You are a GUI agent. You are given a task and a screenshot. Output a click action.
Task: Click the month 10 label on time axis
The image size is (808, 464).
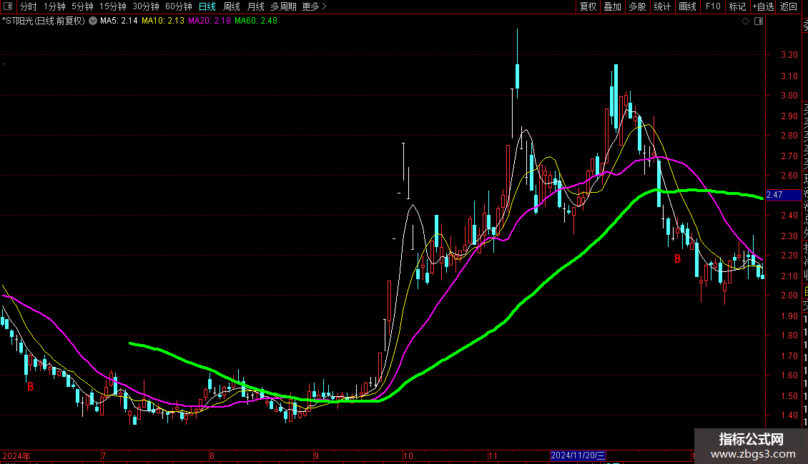408,455
